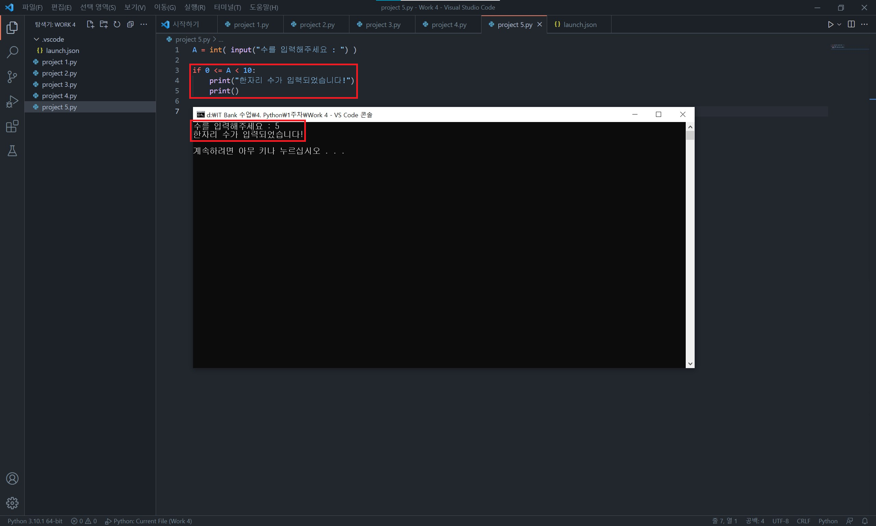Collapse all folders in explorer
Viewport: 876px width, 526px height.
click(130, 25)
